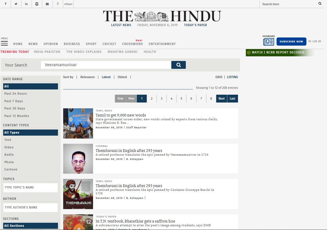
Task: Open 'Tamil to get 9,000 new words' article
Action: (x=121, y=115)
